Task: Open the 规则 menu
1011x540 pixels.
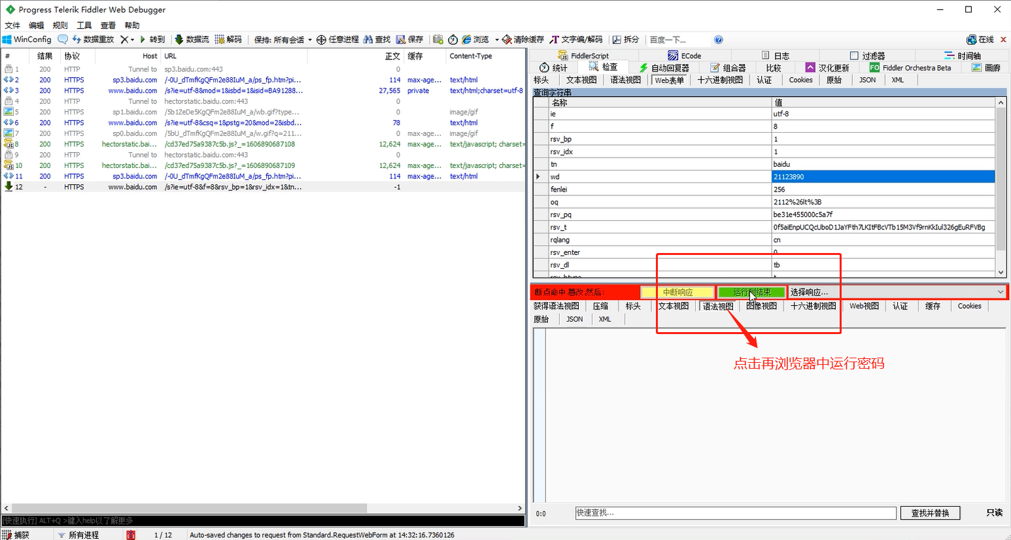Action: (60, 25)
